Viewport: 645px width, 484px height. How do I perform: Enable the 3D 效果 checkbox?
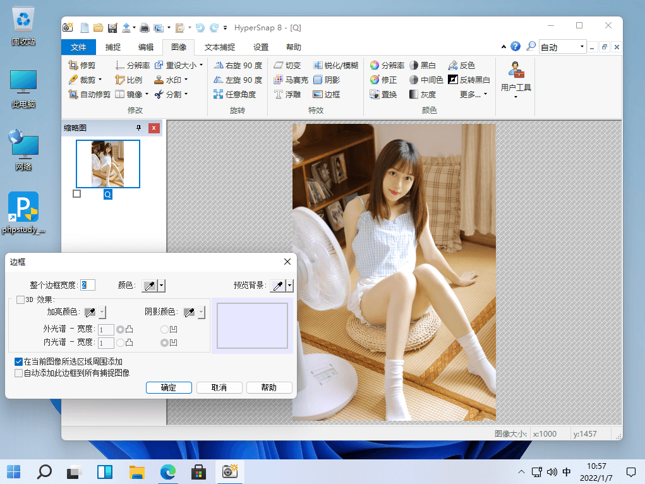click(21, 299)
